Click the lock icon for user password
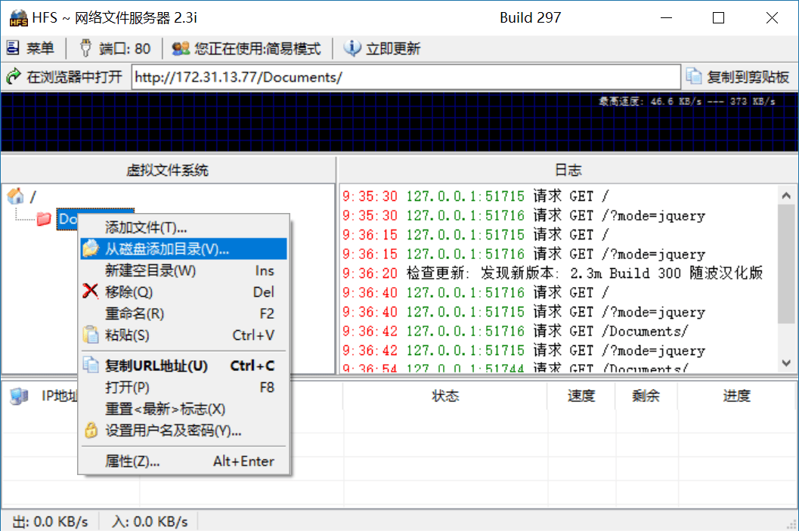 click(91, 431)
